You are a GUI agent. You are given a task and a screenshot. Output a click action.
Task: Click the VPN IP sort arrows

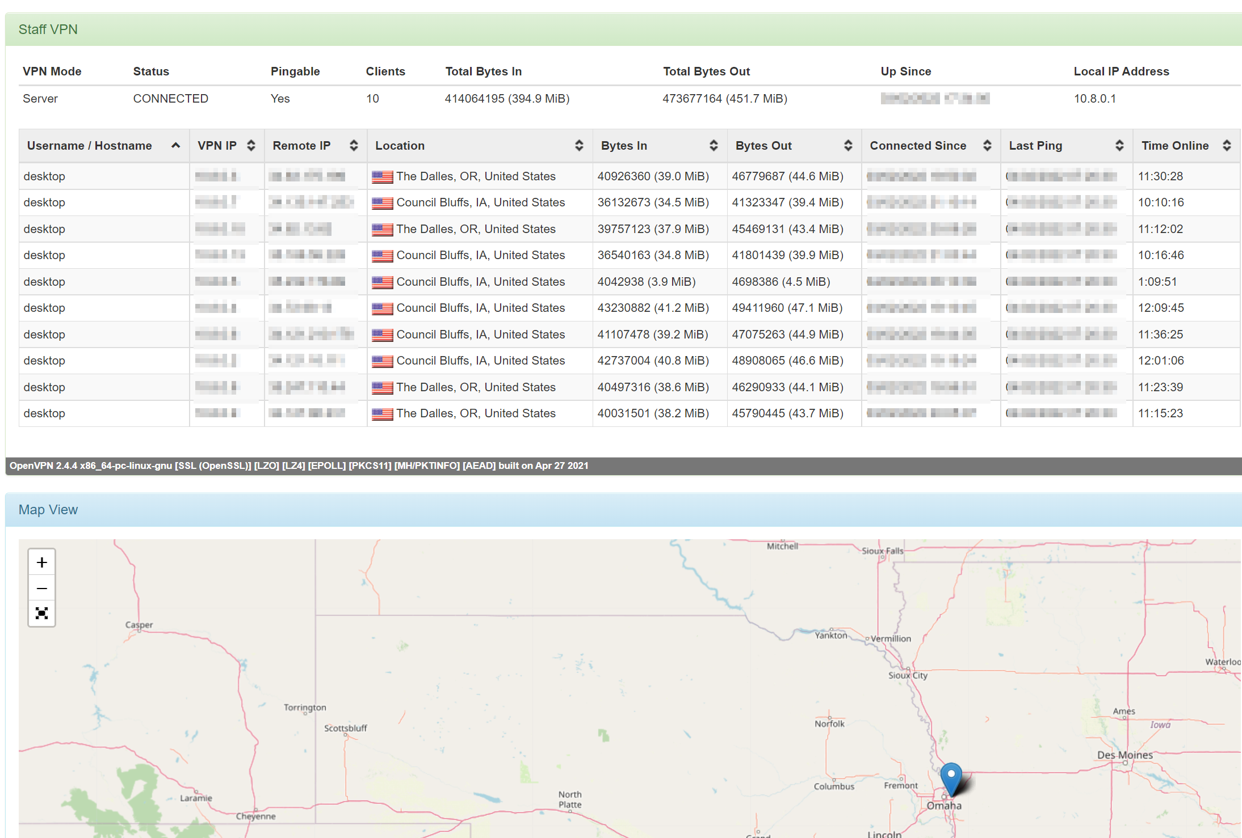251,146
